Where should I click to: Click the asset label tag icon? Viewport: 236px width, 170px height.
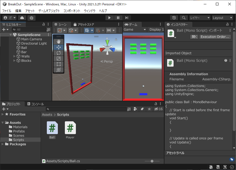[x=232, y=159]
